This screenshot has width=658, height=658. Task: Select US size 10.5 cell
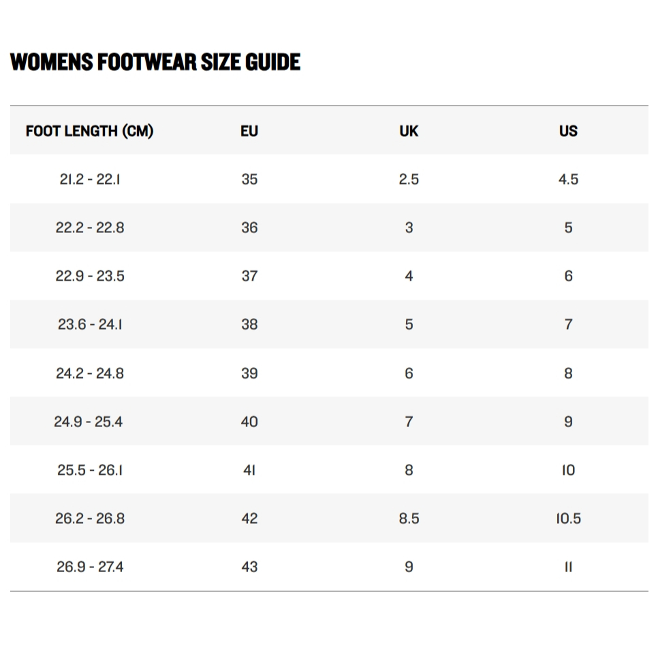click(x=568, y=518)
